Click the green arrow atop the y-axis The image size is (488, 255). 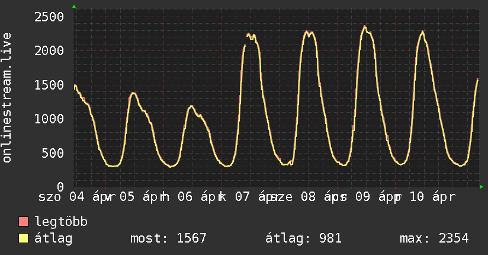[x=74, y=7]
